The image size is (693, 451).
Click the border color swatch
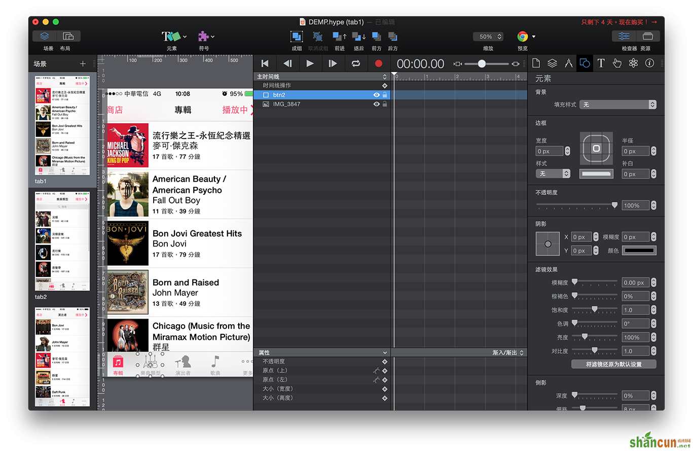click(597, 174)
